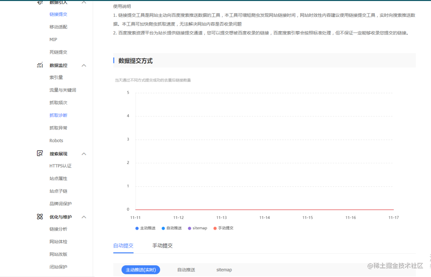Collapse the 搜索展现 section chevron
This screenshot has width=431, height=277.
(x=84, y=154)
